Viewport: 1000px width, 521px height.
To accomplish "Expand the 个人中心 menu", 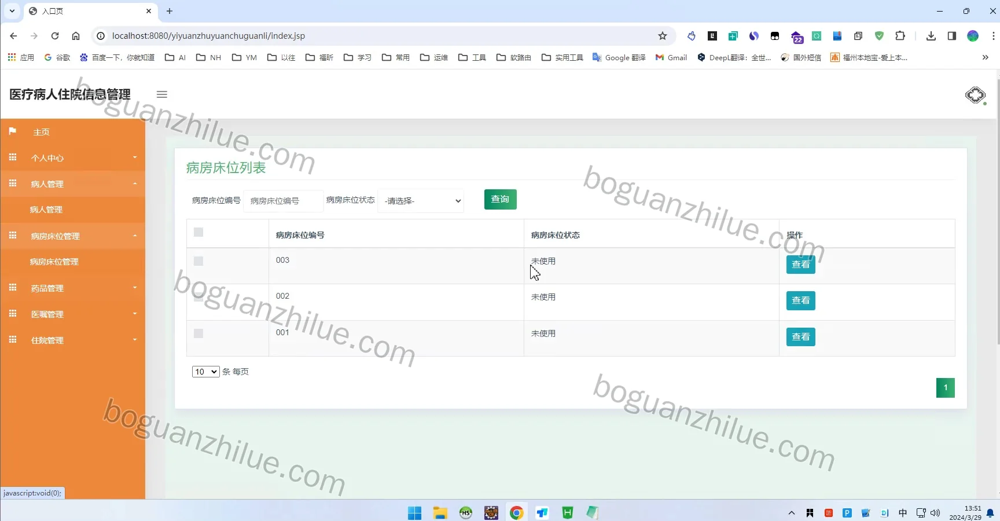I will pyautogui.click(x=73, y=158).
